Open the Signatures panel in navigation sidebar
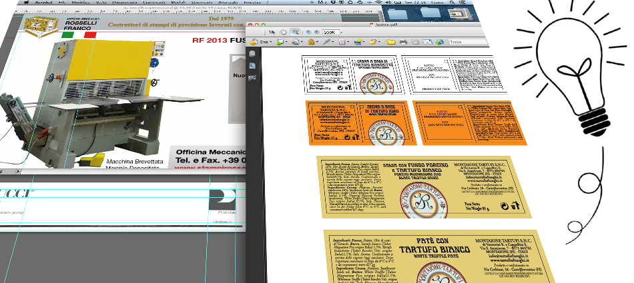 click(252, 77)
